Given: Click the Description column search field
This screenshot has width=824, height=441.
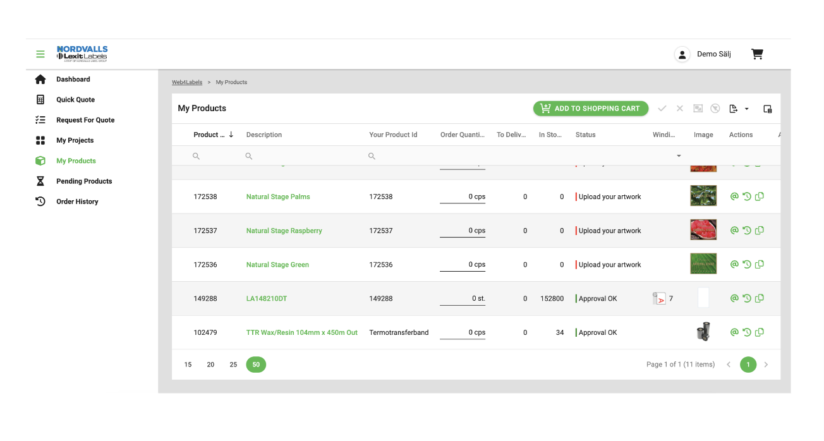Looking at the screenshot, I should click(302, 156).
